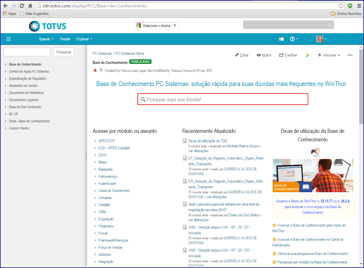Open the Apps grid in bookmarks bar
The width and height of the screenshot is (364, 268).
9,14
